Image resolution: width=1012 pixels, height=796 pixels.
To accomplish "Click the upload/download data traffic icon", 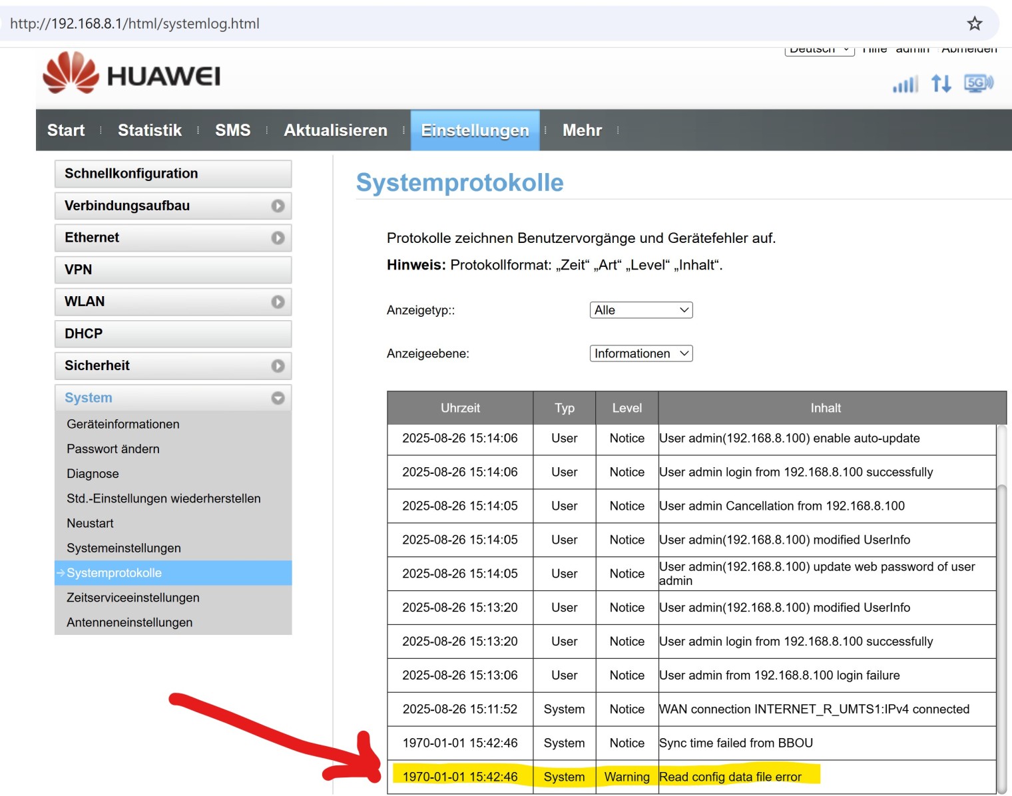I will click(x=941, y=84).
